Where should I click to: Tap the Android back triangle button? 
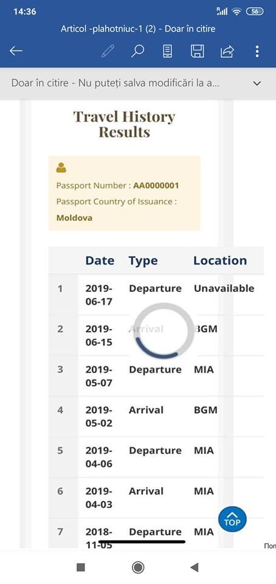[x=194, y=567]
